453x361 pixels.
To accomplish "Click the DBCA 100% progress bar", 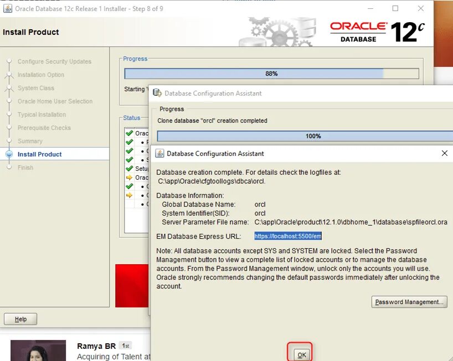I will (305, 136).
